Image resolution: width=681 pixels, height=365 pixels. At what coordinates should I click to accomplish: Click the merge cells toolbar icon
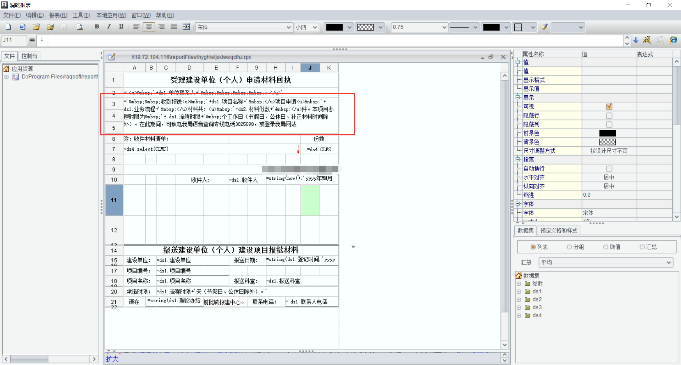tap(186, 27)
